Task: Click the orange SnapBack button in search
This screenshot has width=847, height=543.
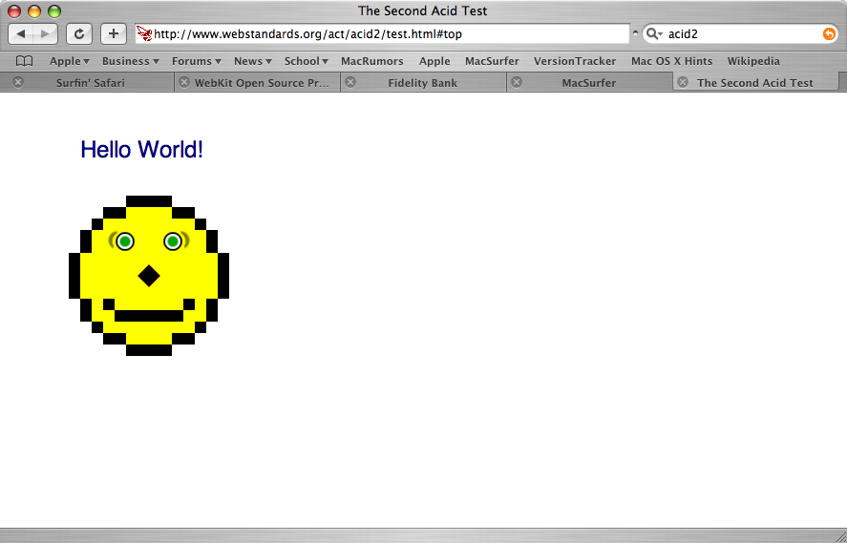Action: pos(829,34)
